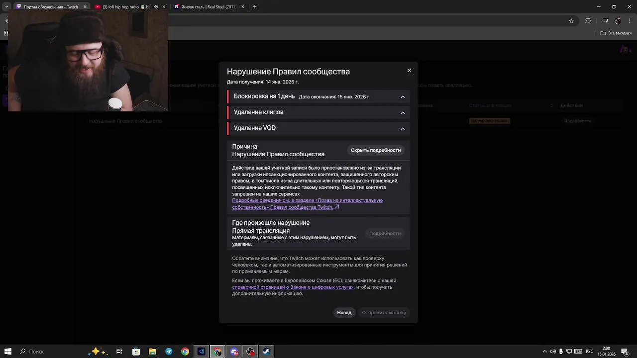Click the microphone icon in system tray
637x358 pixels.
click(x=561, y=352)
